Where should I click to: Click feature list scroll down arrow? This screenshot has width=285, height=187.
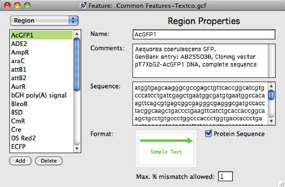tap(77, 149)
